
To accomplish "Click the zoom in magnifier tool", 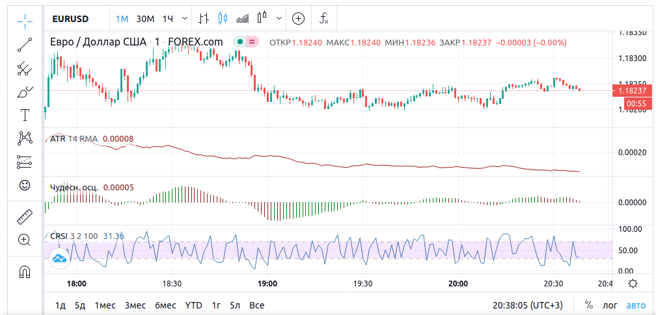I will 25,240.
